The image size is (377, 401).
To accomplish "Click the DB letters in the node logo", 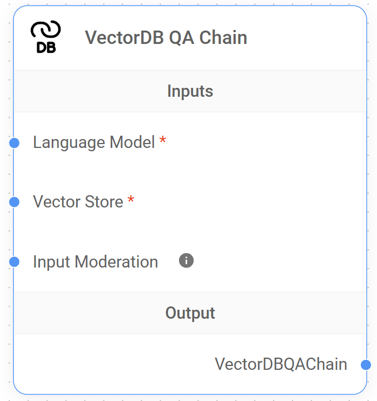I will coord(46,47).
